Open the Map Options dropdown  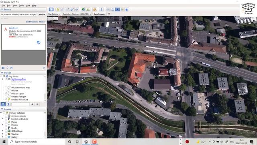click(x=54, y=14)
